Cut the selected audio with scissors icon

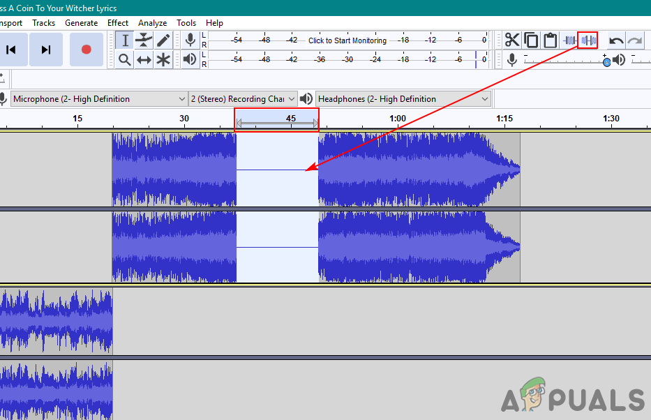[x=512, y=40]
